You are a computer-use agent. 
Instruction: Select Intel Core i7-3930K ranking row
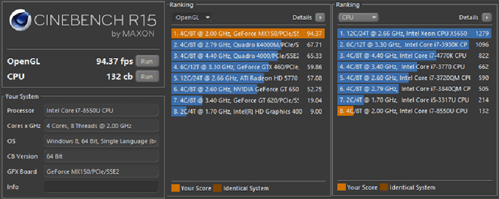click(x=414, y=45)
